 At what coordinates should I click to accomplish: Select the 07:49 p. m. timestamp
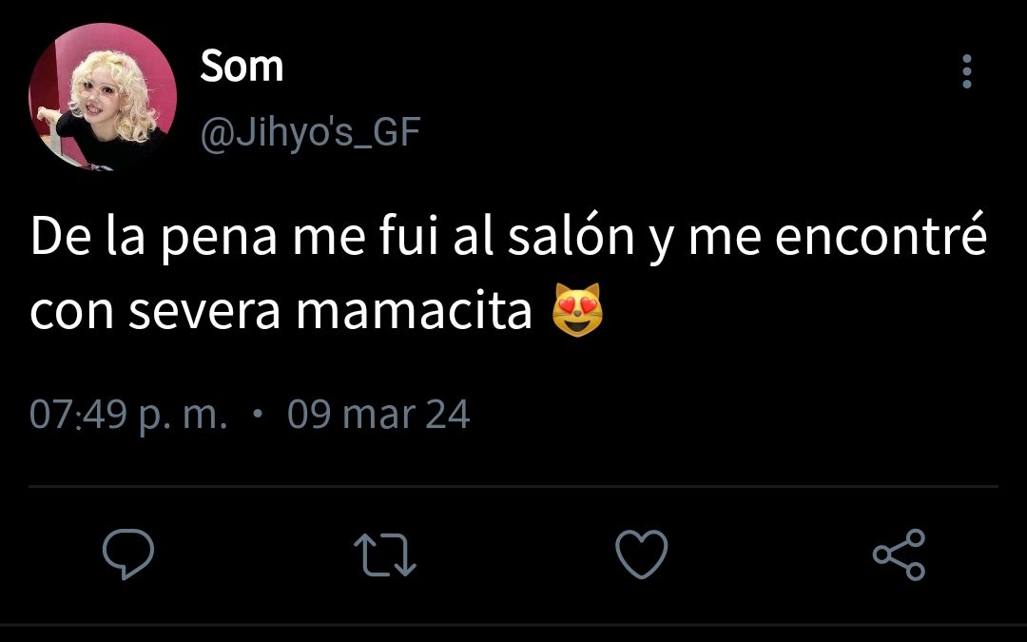[x=128, y=415]
